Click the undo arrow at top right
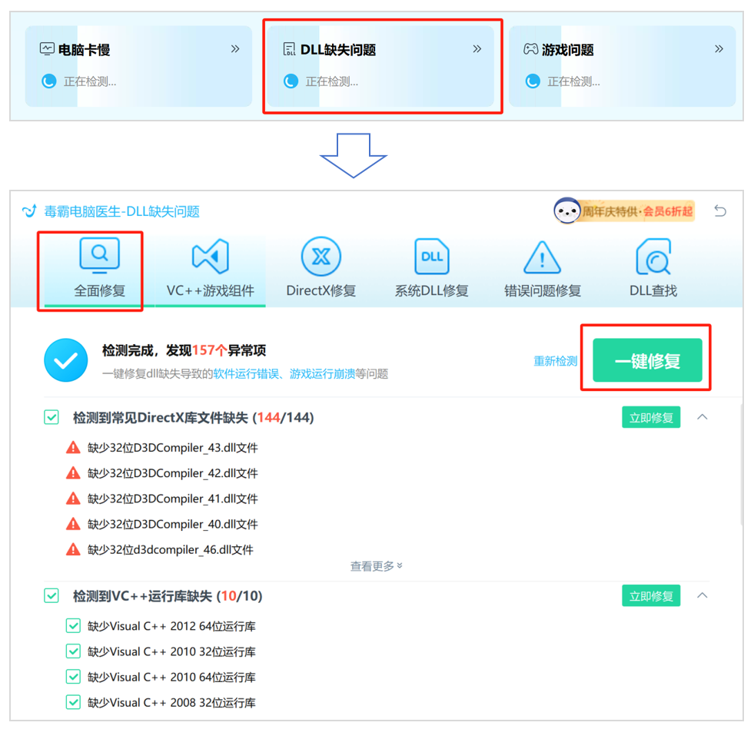This screenshot has height=729, width=754. coord(720,210)
